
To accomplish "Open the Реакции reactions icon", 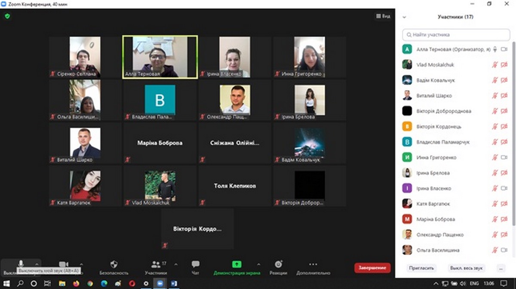I will click(x=278, y=265).
